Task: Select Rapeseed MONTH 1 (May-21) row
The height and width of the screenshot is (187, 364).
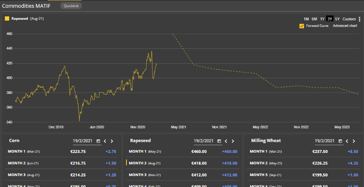Action: click(x=183, y=152)
